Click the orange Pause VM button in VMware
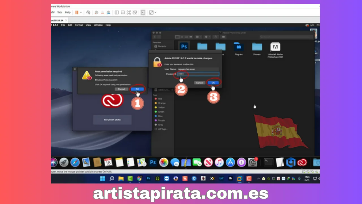The image size is (362, 204). (x=77, y=12)
